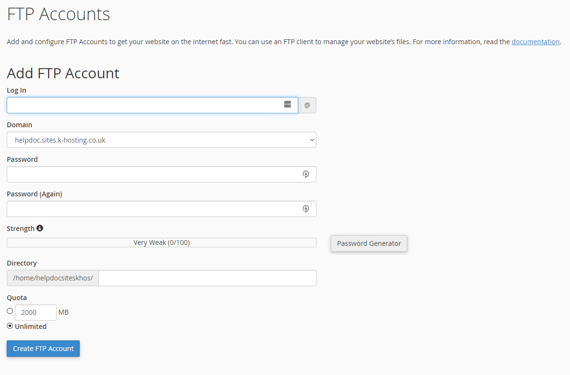Click into the Password field
Viewport: 570px width, 375px height.
pos(161,174)
